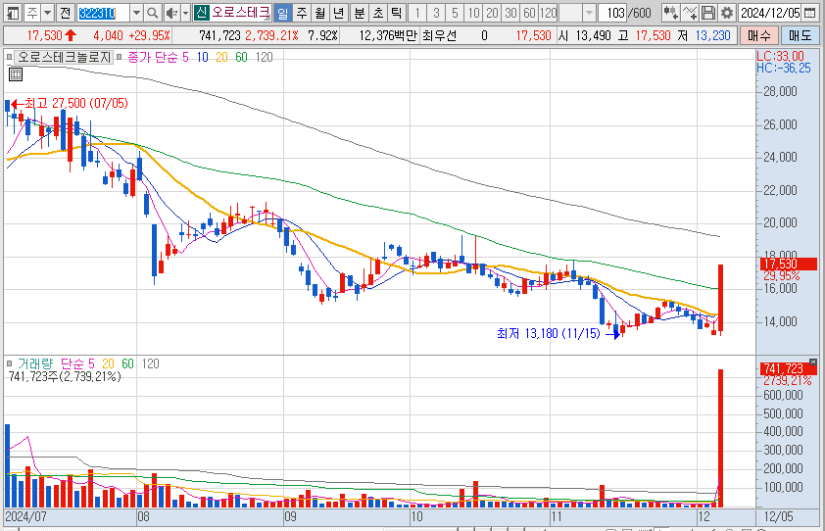Select the 20 interval button in toolbar
The image size is (825, 531).
click(492, 13)
